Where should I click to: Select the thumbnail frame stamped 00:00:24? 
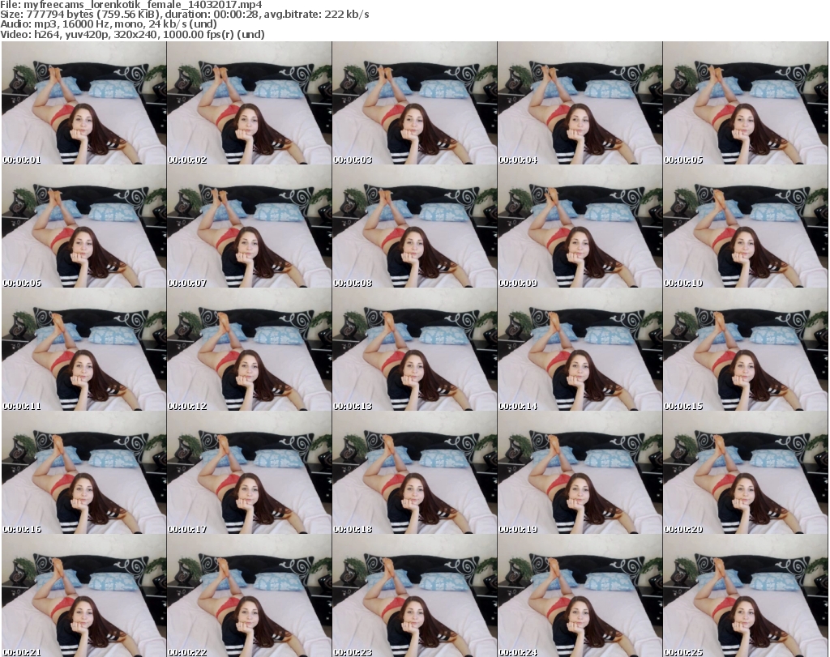pos(580,595)
